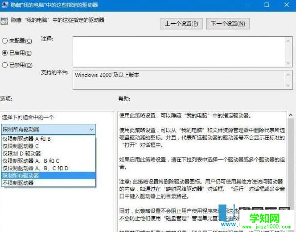Choose 不限制驱动器 option
Image resolution: width=296 pixels, height=232 pixels.
click(48, 183)
